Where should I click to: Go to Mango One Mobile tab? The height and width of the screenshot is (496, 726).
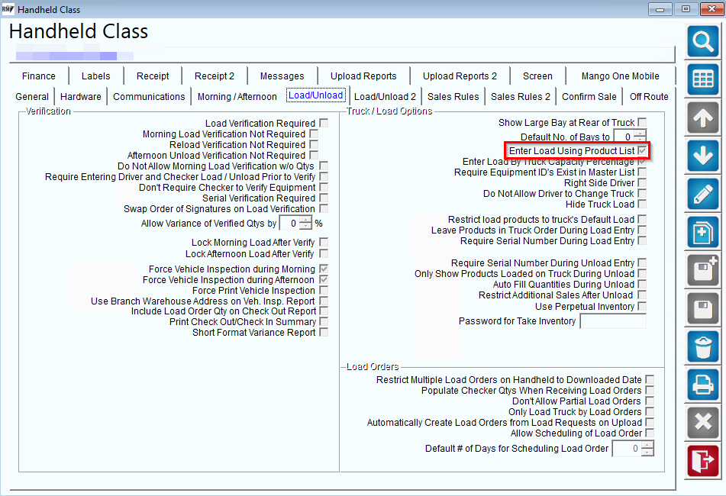click(620, 76)
